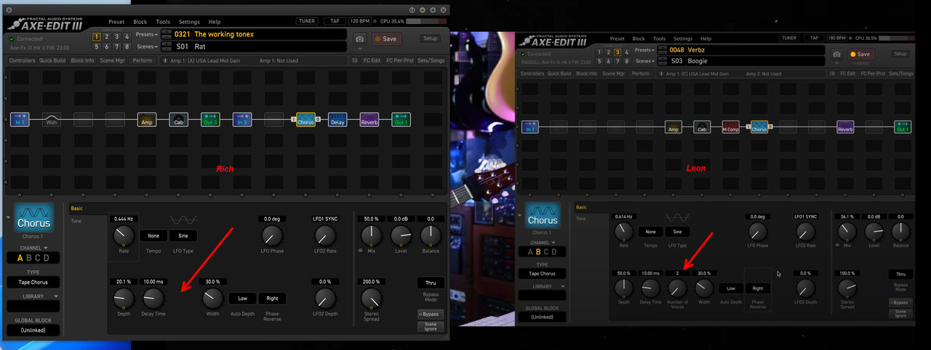Open the Tempo None selector in Leon window
931x350 pixels.
pos(650,232)
